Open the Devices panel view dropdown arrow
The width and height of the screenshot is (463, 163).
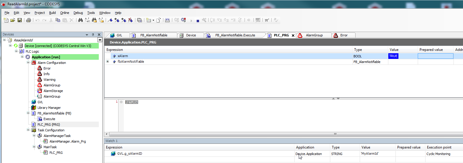(87, 35)
